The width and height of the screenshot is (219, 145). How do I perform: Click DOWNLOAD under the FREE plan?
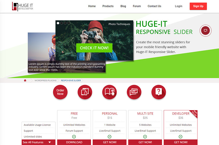pos(74,142)
